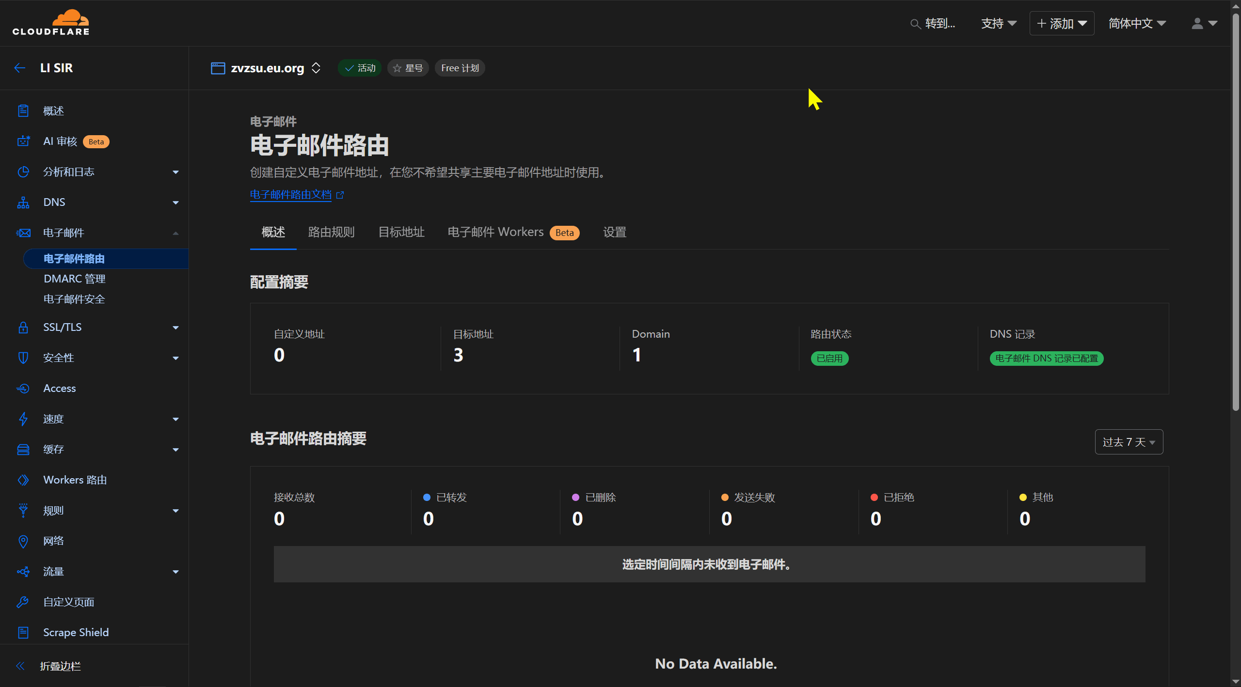Viewport: 1241px width, 687px height.
Task: Click the SSL/TLS padlock icon
Action: (x=23, y=328)
